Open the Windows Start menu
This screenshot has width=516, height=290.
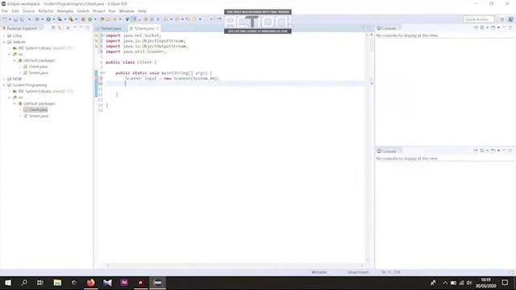8,283
